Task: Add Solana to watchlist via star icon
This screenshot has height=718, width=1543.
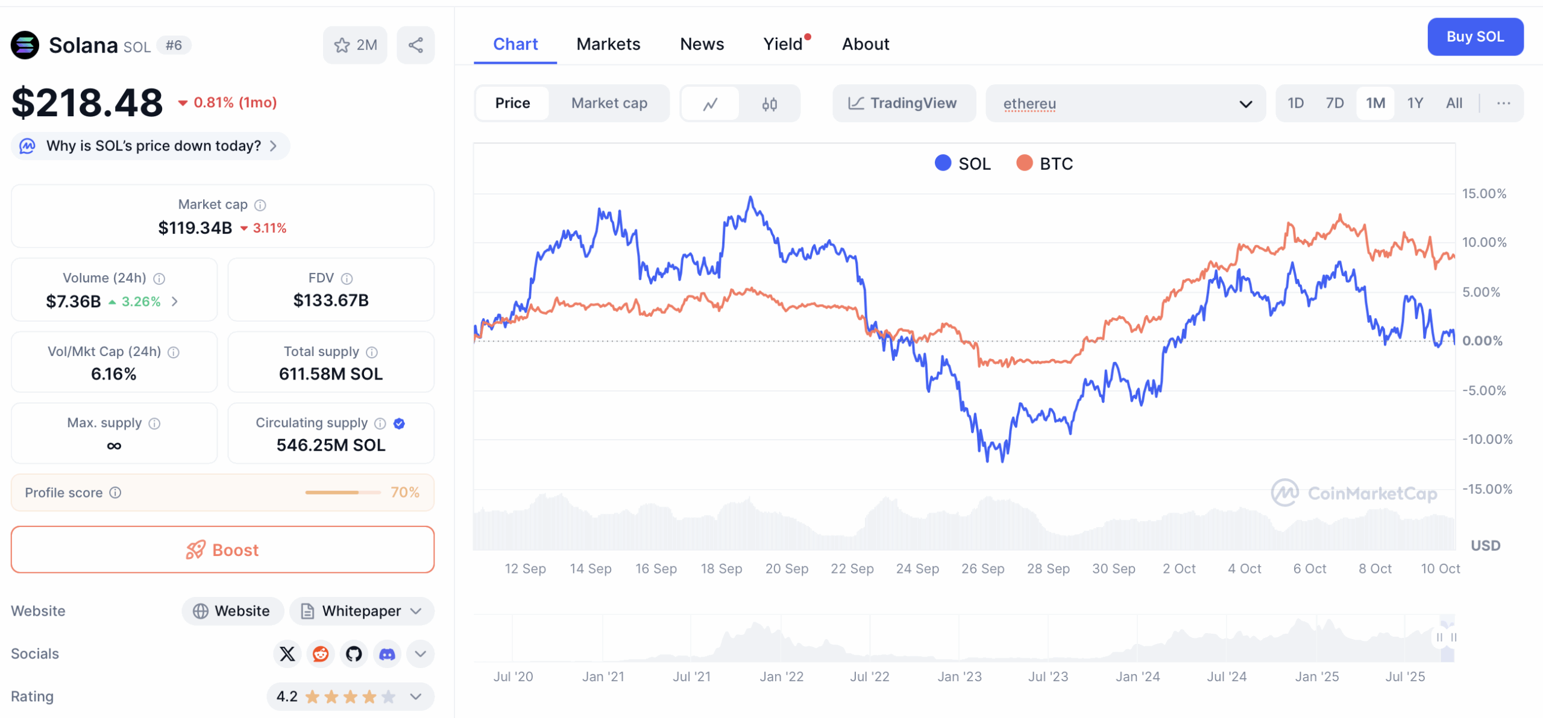Action: (x=342, y=45)
